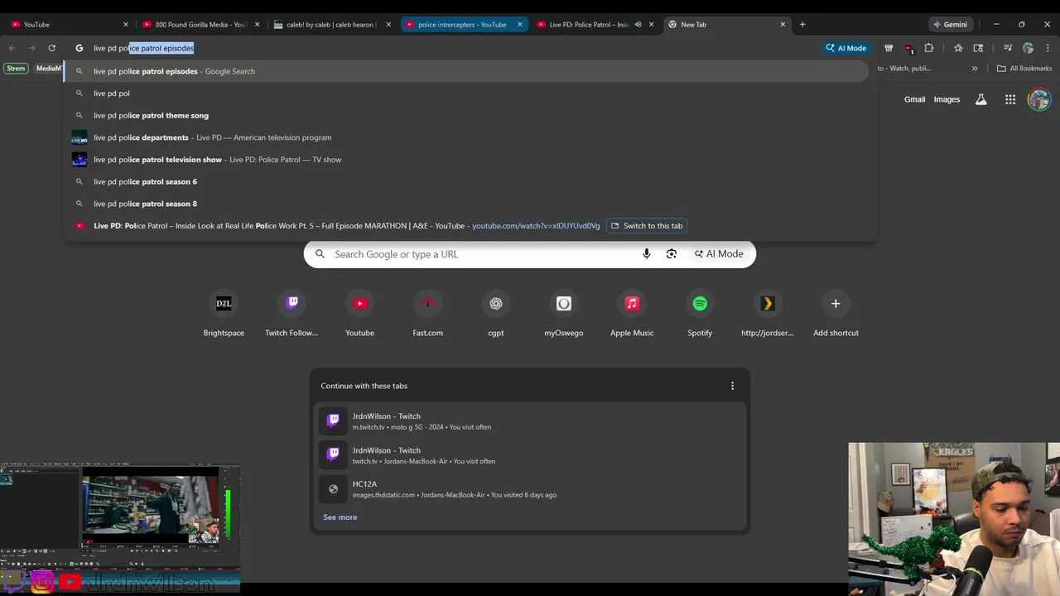Open the http://jordser shortcut
Image resolution: width=1060 pixels, height=596 pixels.
tap(768, 314)
